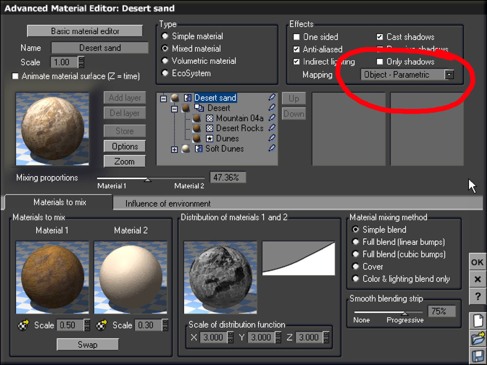Image resolution: width=487 pixels, height=365 pixels.
Task: Click the distribution filter curve graph
Action: (x=299, y=258)
